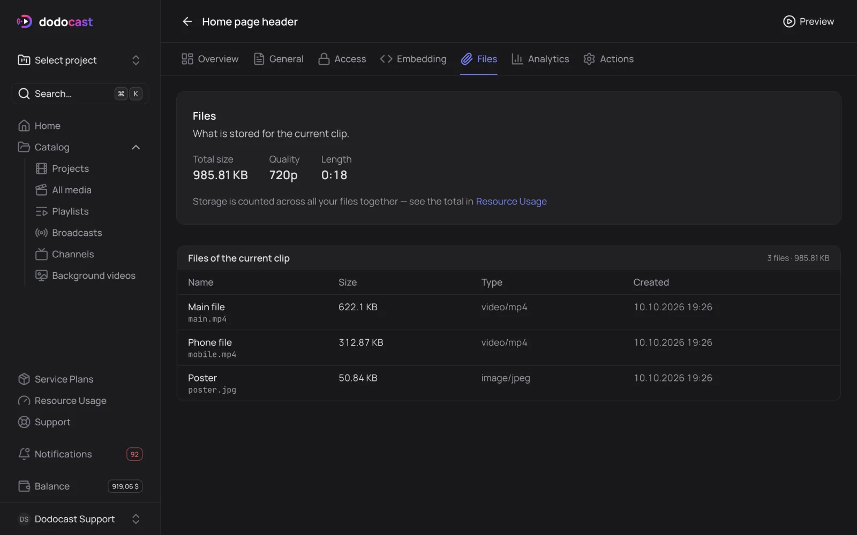
Task: Open All media in the sidebar
Action: tap(71, 190)
